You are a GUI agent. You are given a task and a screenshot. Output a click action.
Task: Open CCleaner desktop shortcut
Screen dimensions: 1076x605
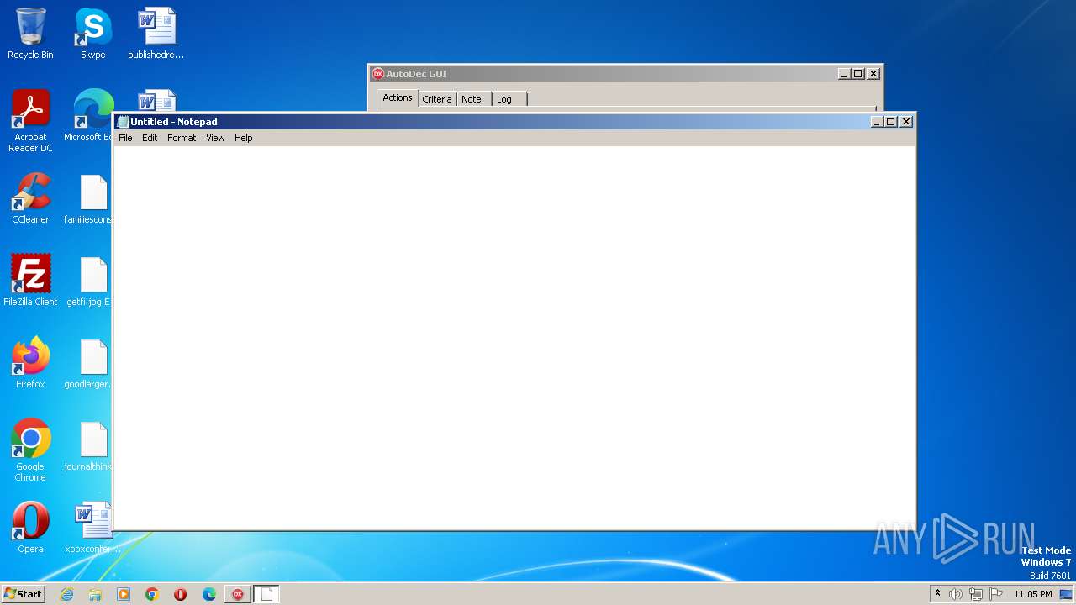(30, 198)
